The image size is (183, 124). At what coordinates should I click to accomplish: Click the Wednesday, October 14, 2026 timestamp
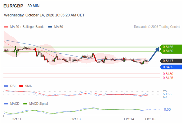pyautogui.click(x=44, y=15)
